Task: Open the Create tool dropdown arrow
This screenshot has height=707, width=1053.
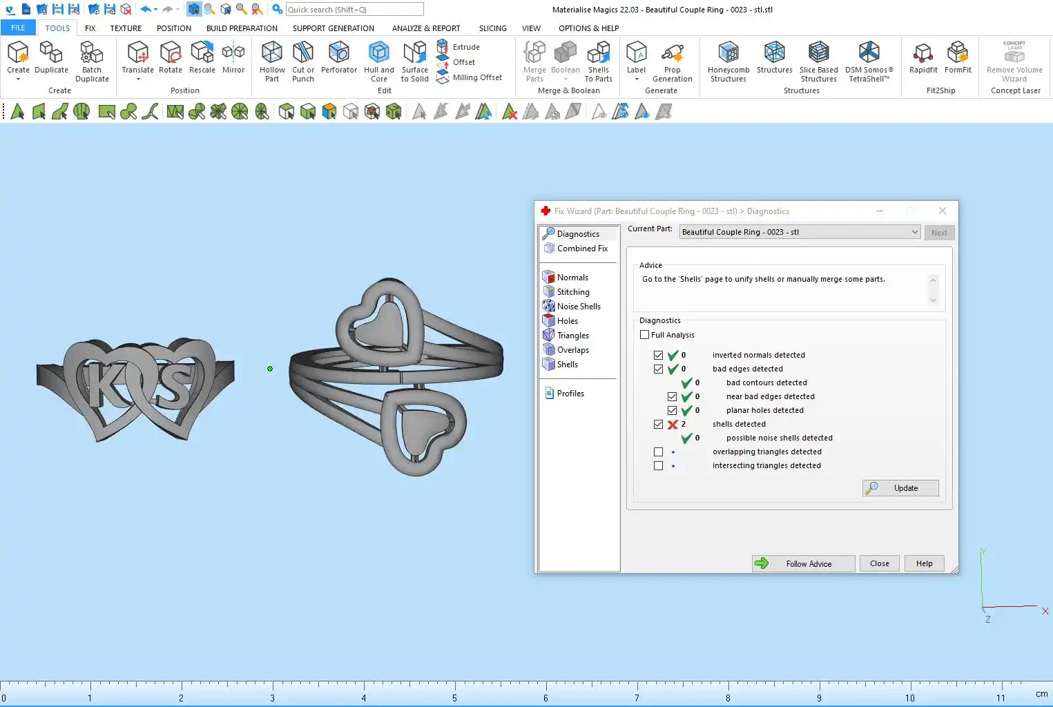Action: pyautogui.click(x=18, y=79)
